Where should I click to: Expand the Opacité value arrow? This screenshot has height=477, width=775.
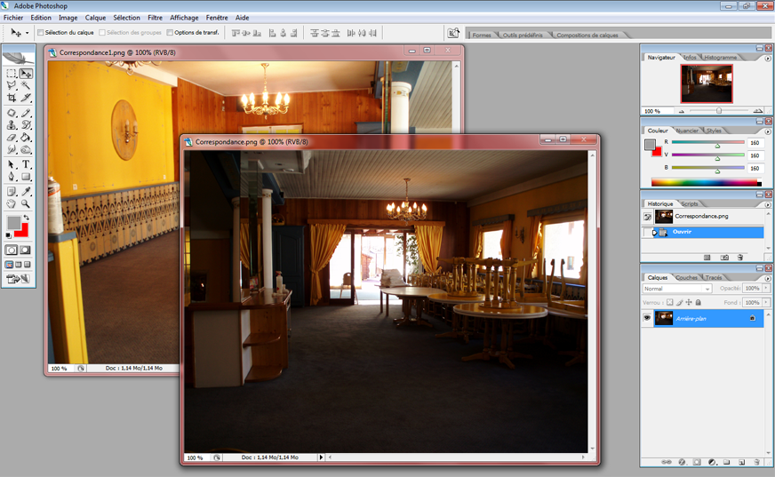765,289
